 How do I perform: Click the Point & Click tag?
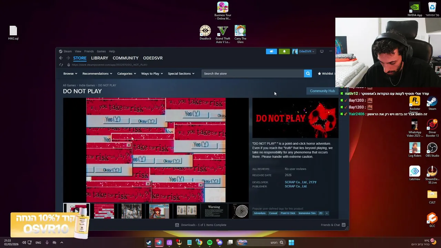click(288, 213)
